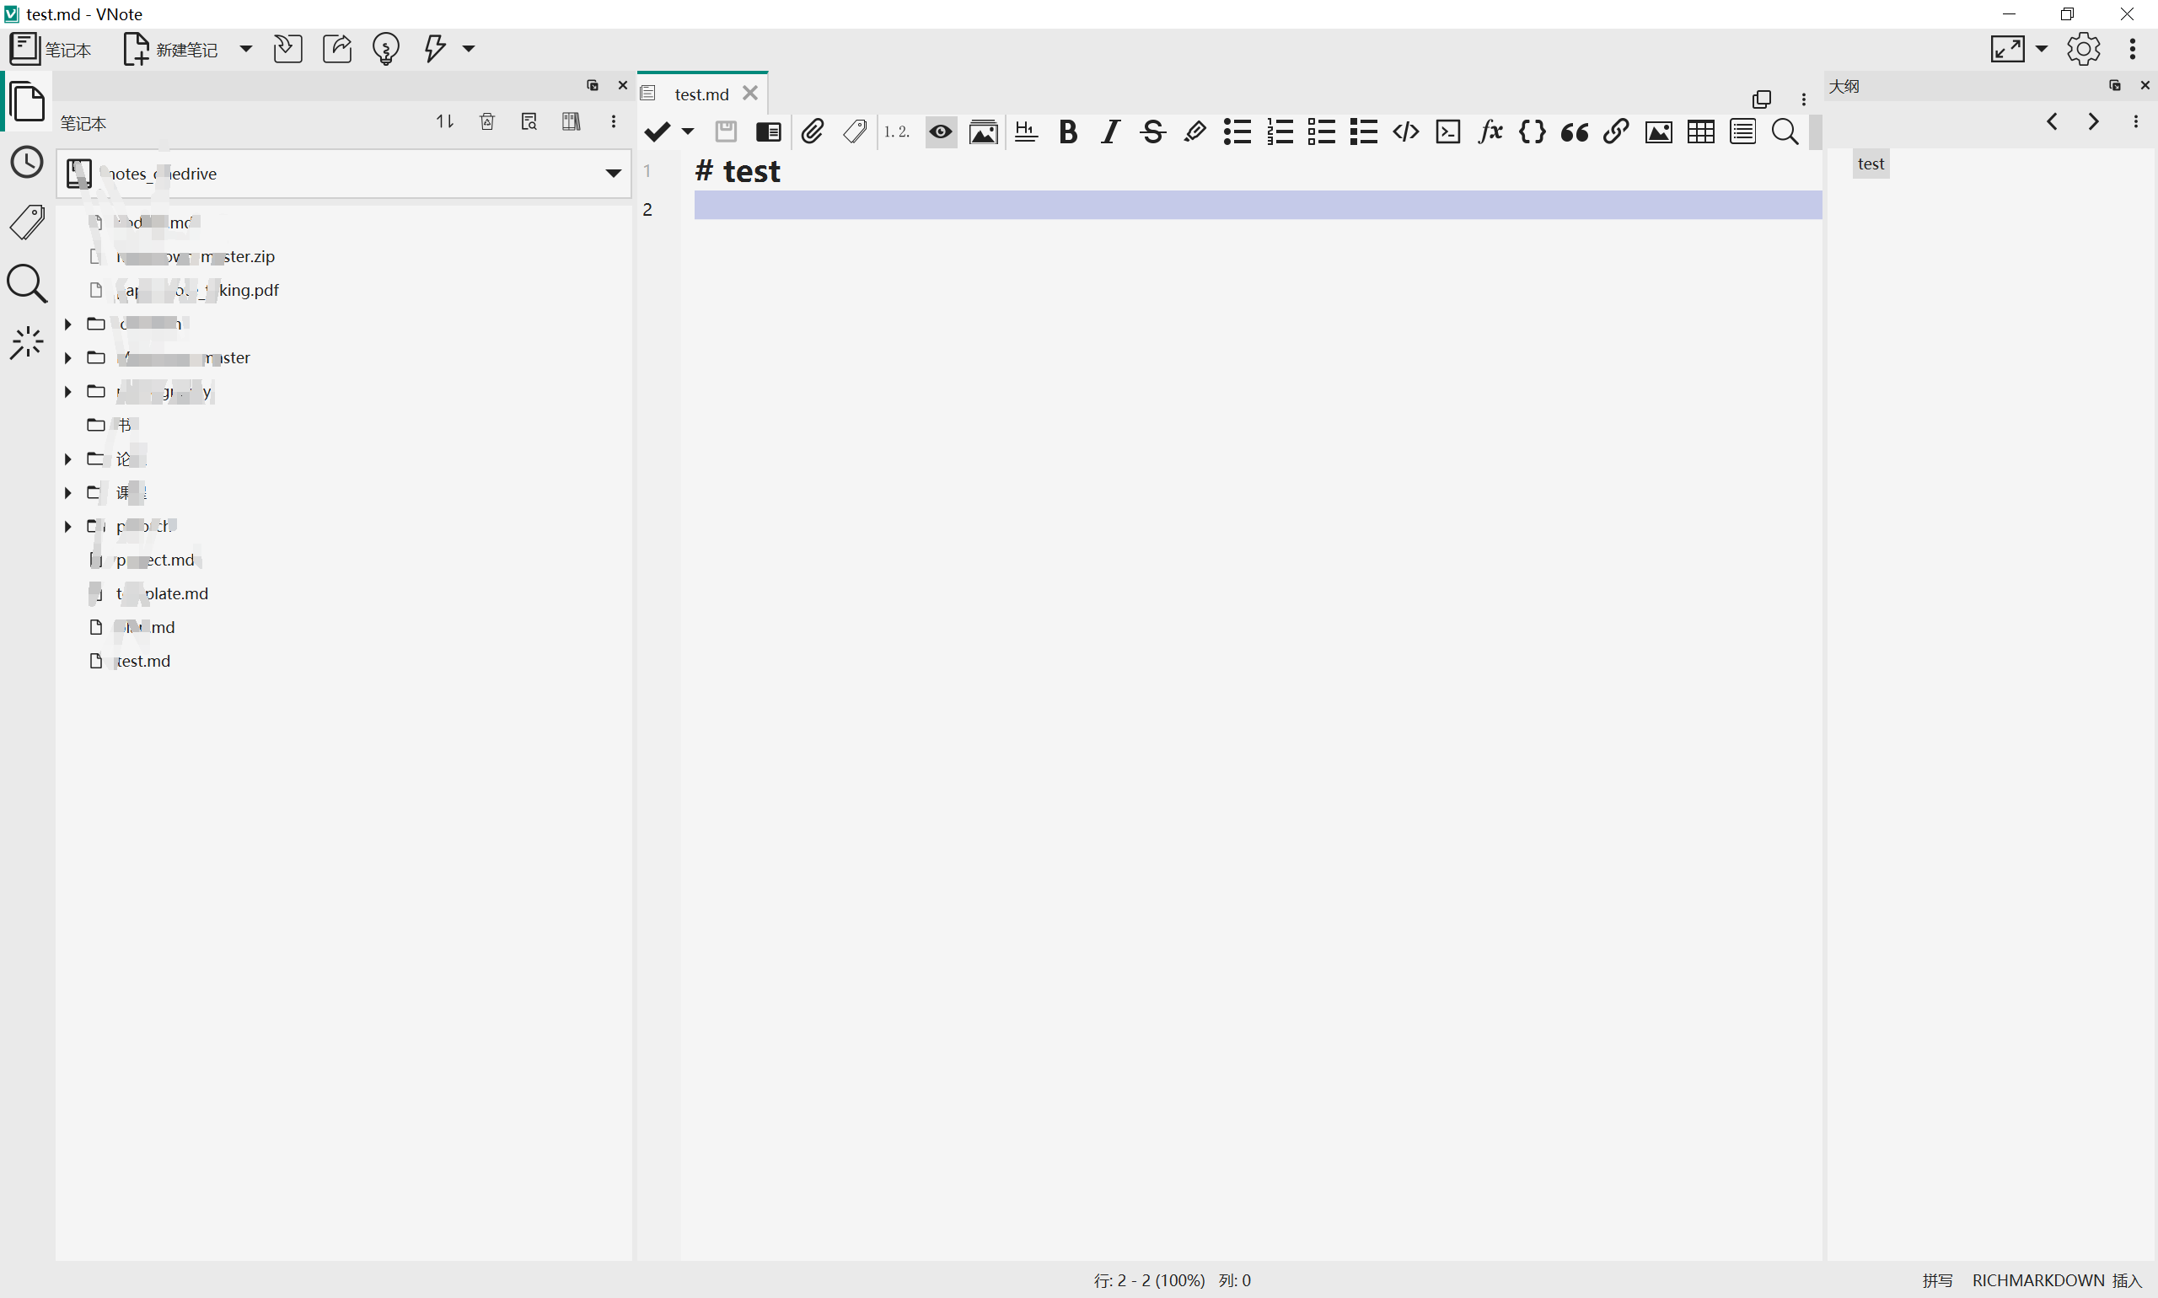Toggle strikethrough formatting
Viewport: 2158px width, 1298px height.
1152,132
